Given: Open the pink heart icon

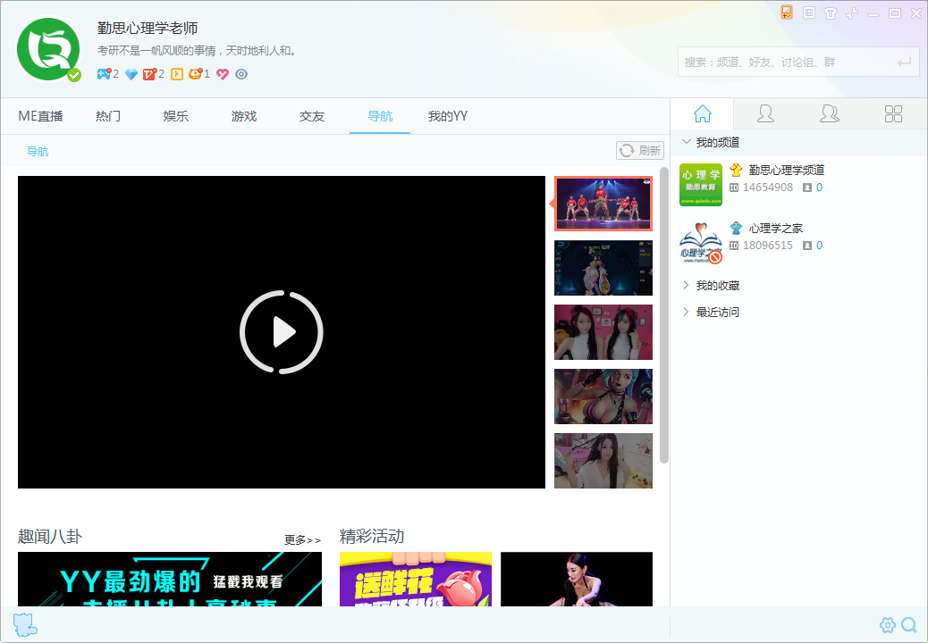Looking at the screenshot, I should [223, 74].
